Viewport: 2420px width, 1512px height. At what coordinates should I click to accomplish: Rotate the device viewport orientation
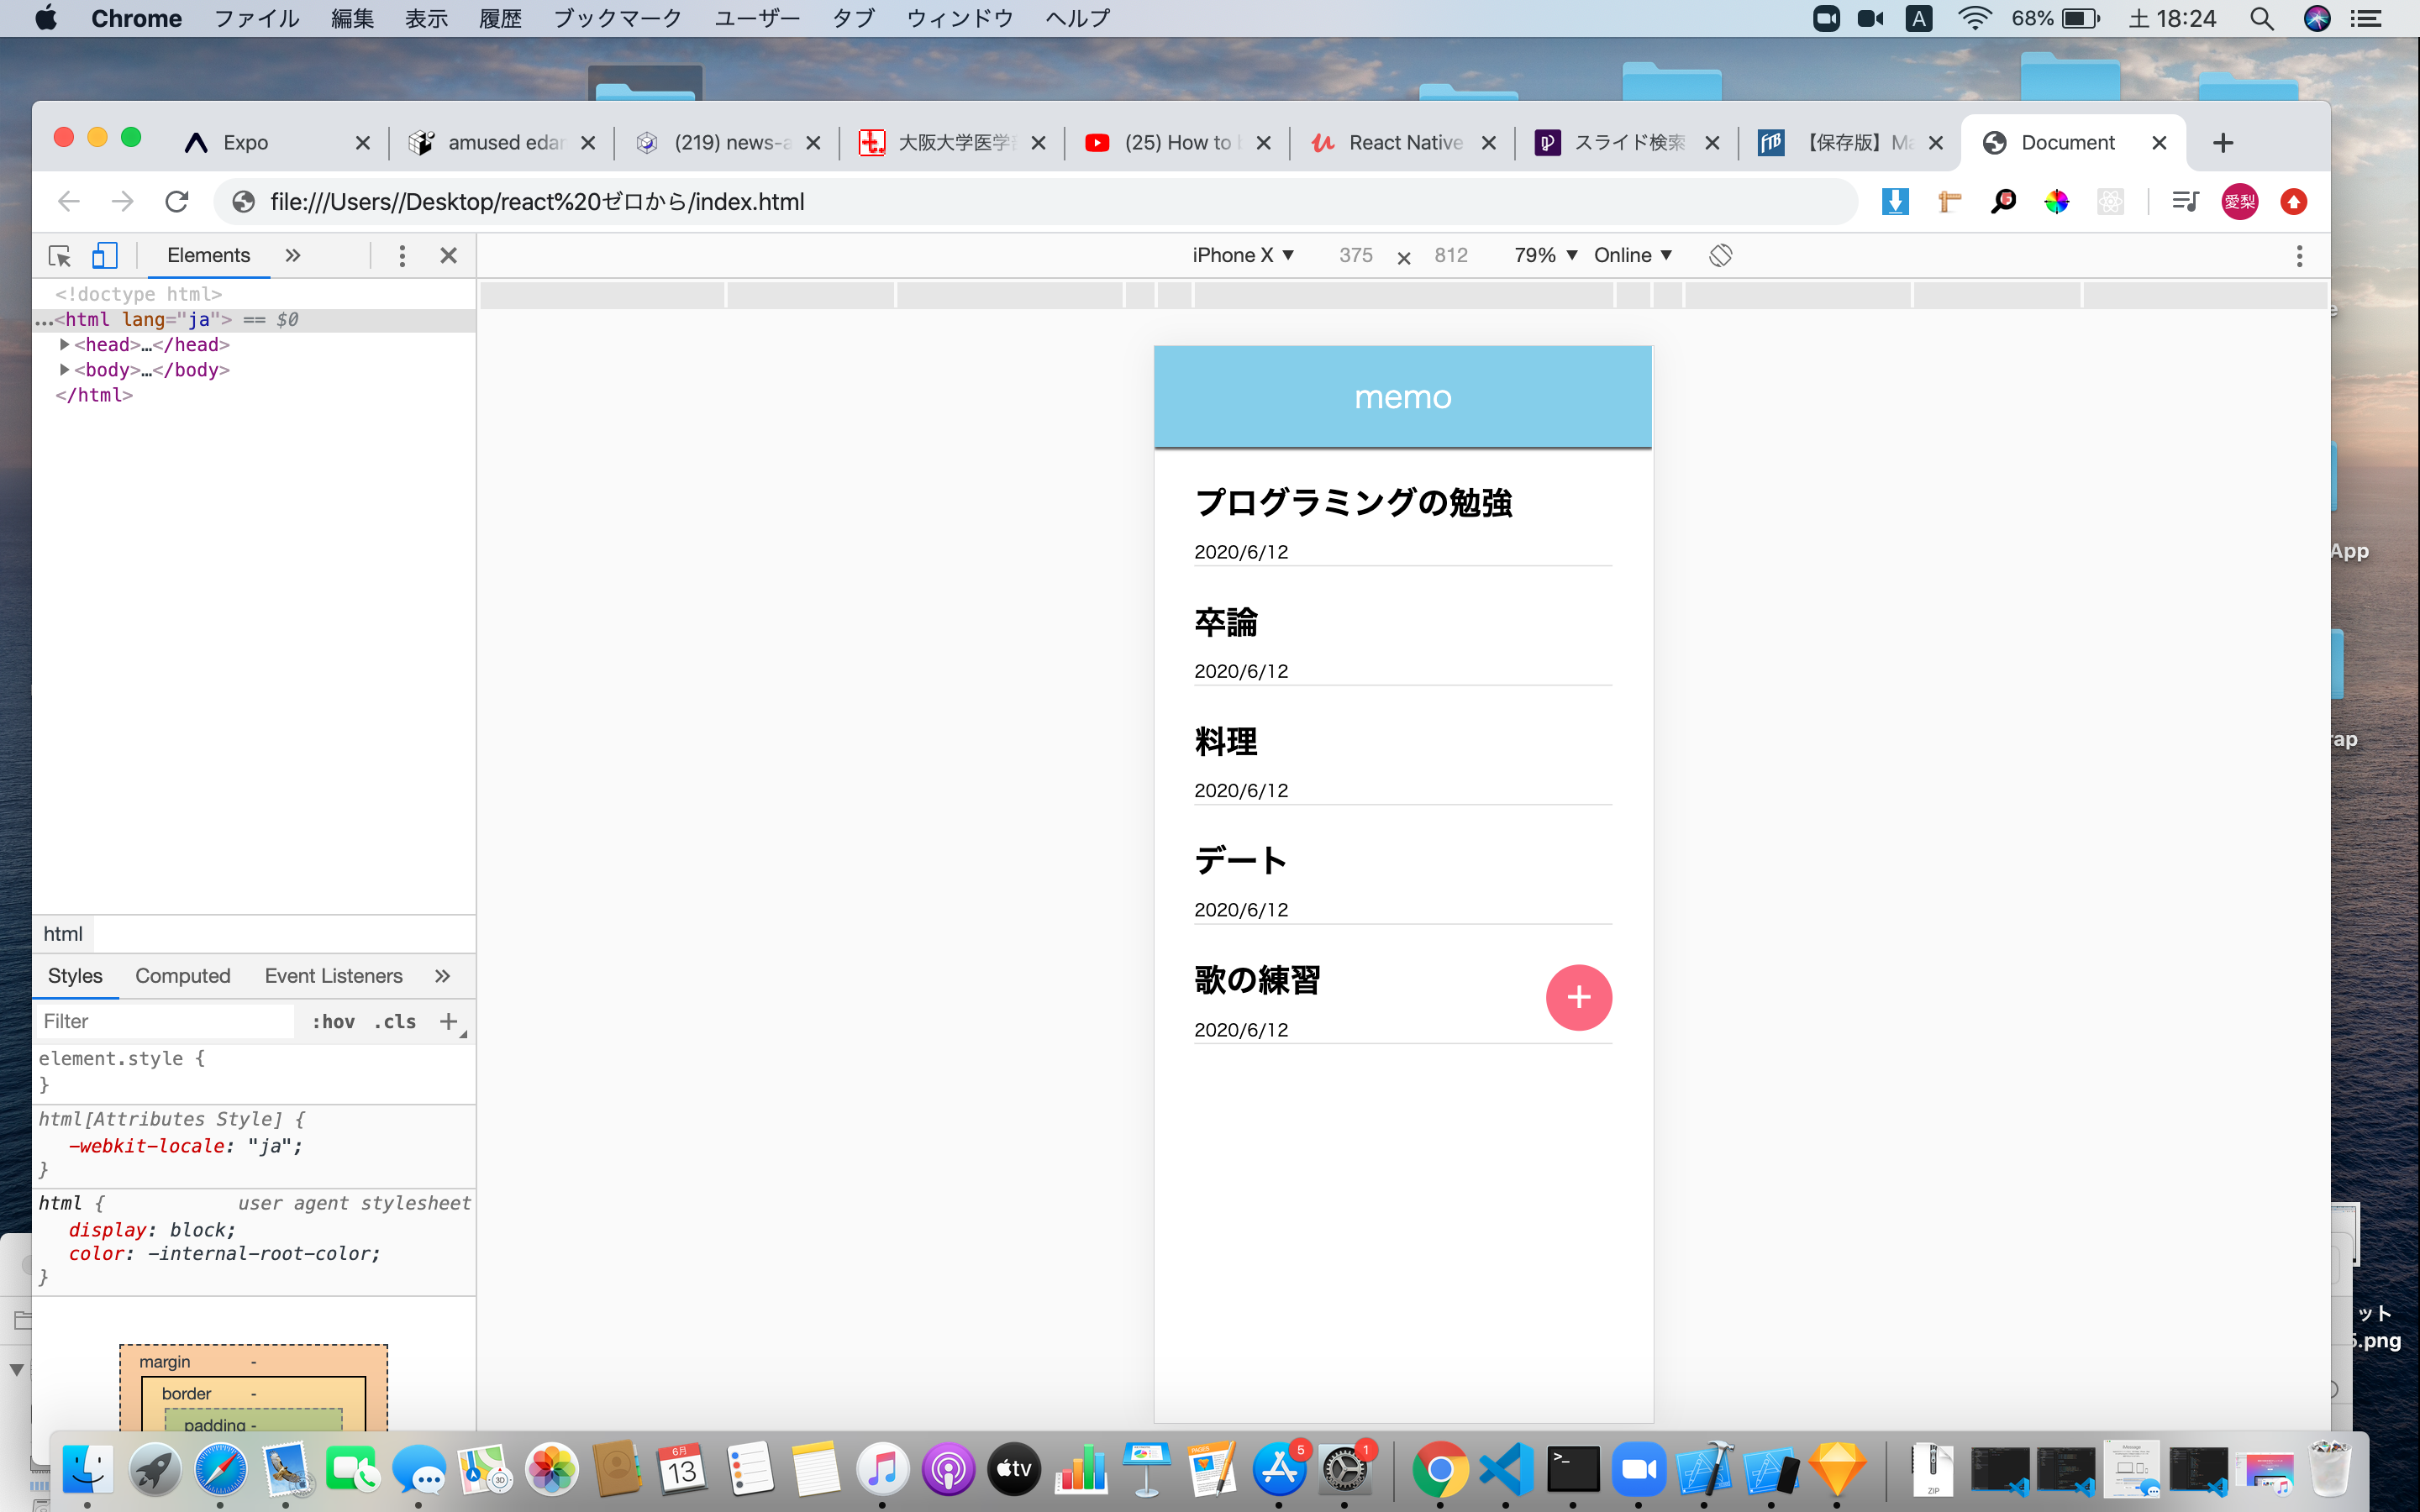(x=1722, y=255)
